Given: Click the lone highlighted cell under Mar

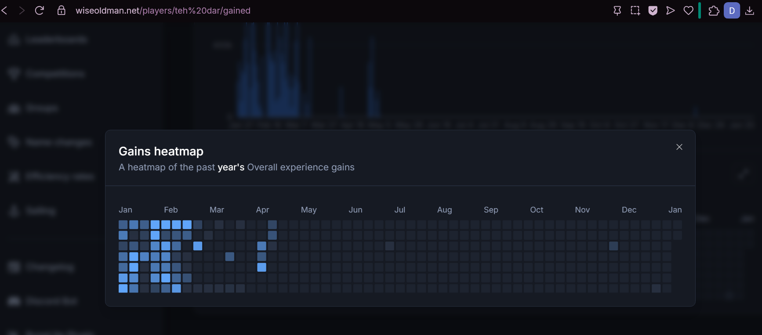Looking at the screenshot, I should click(229, 256).
